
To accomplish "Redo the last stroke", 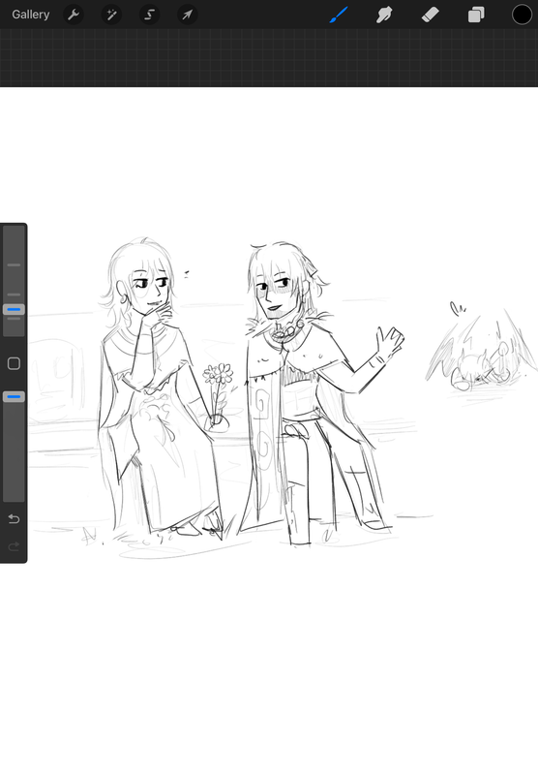I will (14, 546).
